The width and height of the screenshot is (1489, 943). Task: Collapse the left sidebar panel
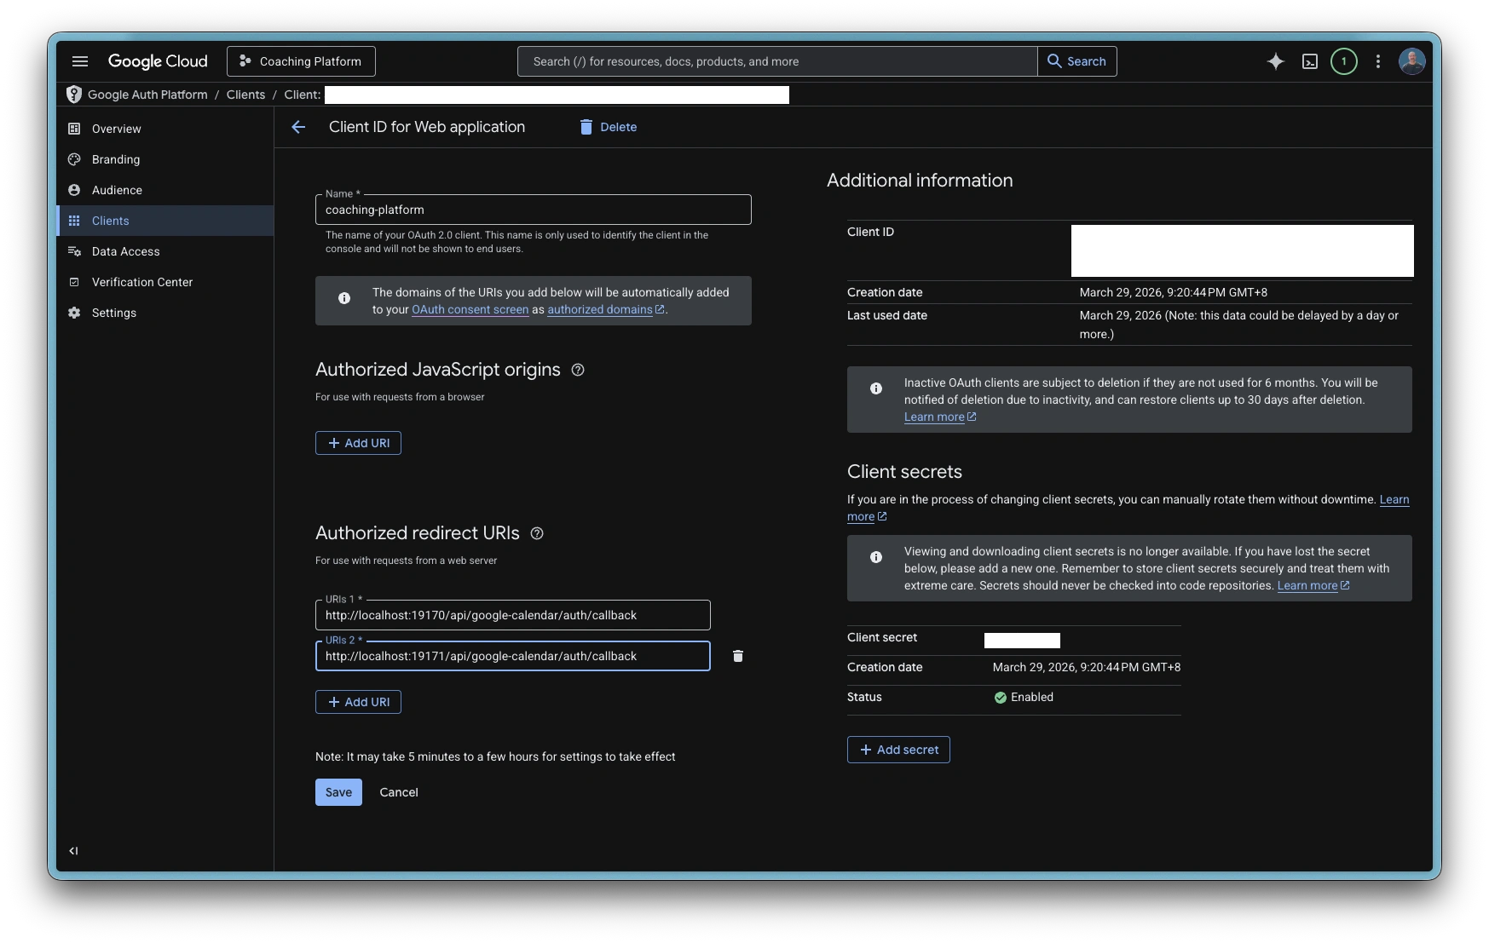pos(74,850)
